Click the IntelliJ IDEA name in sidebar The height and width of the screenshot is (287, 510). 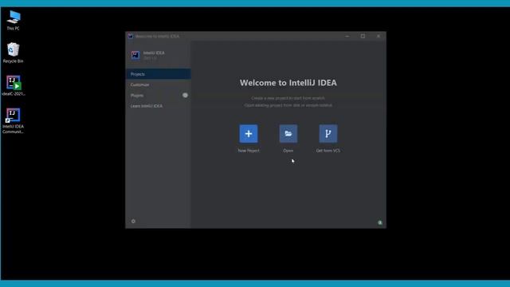point(154,53)
